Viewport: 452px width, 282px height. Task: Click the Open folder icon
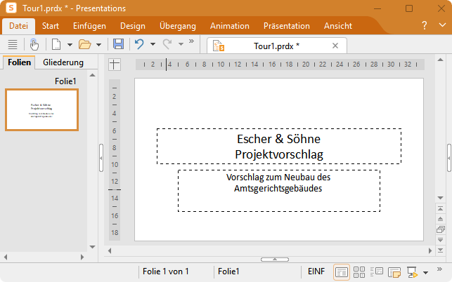[x=84, y=45]
